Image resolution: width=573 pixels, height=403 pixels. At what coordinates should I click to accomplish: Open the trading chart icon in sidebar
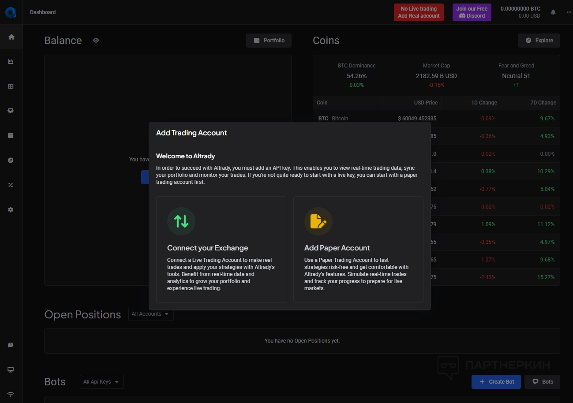click(x=11, y=62)
